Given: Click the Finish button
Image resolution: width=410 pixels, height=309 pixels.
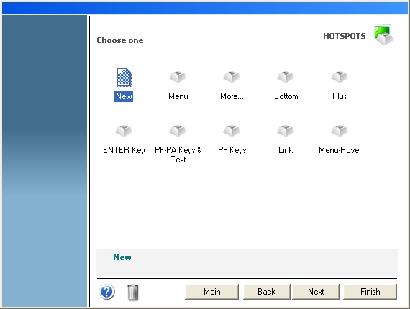Looking at the screenshot, I should (370, 292).
